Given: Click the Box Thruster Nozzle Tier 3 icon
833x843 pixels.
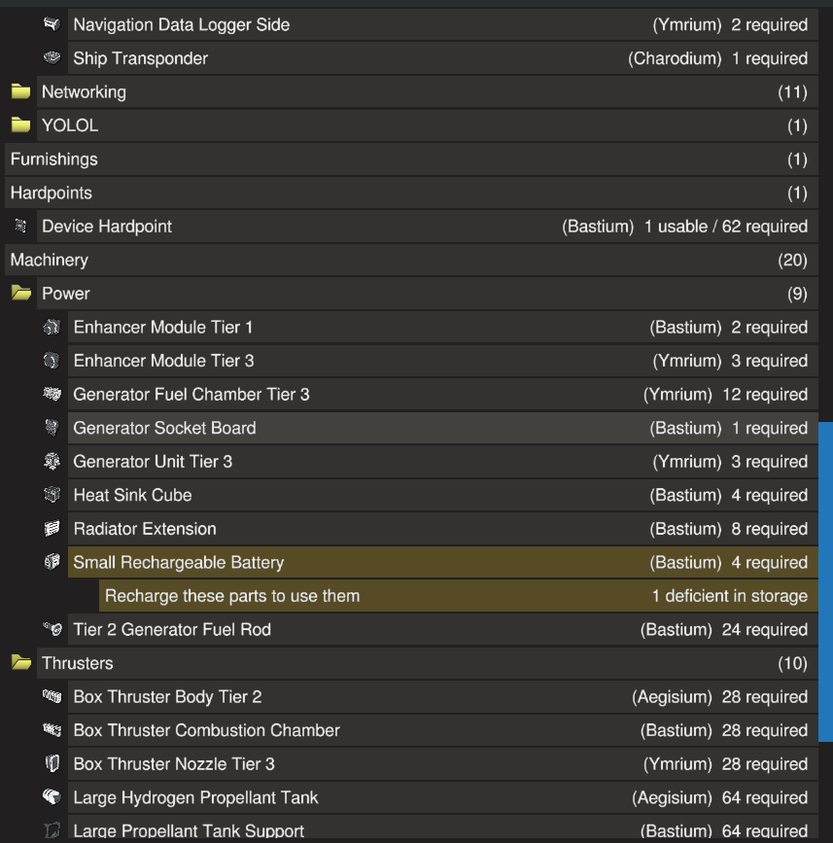Looking at the screenshot, I should [x=52, y=764].
